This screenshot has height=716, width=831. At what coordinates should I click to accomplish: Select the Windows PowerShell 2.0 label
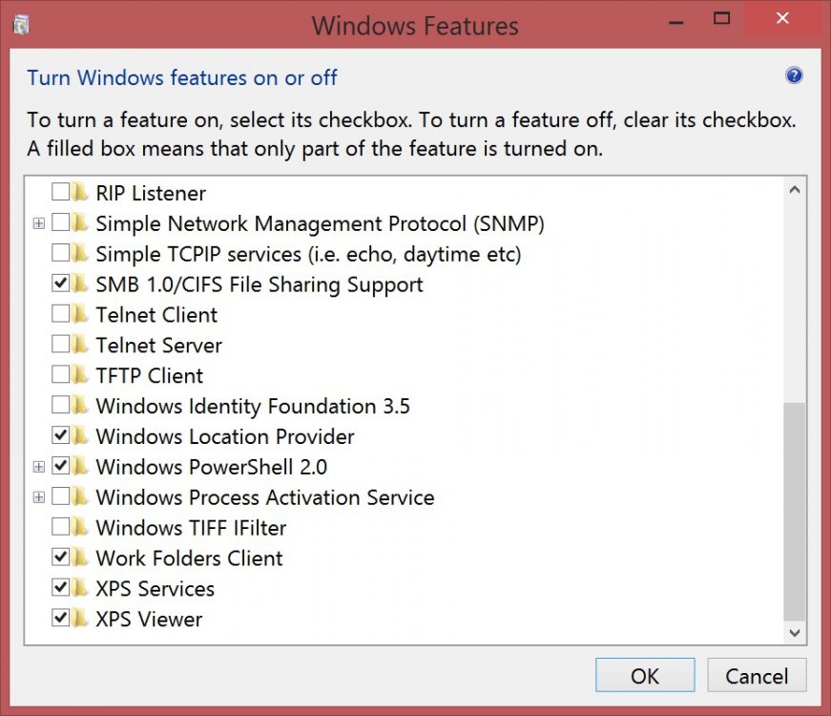click(212, 467)
